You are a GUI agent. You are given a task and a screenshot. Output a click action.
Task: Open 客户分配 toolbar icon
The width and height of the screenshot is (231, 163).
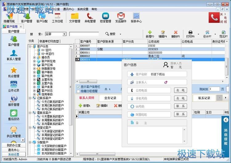(42, 18)
